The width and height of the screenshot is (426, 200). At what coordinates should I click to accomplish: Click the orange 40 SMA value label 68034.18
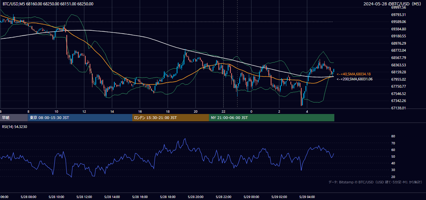[x=354, y=74]
